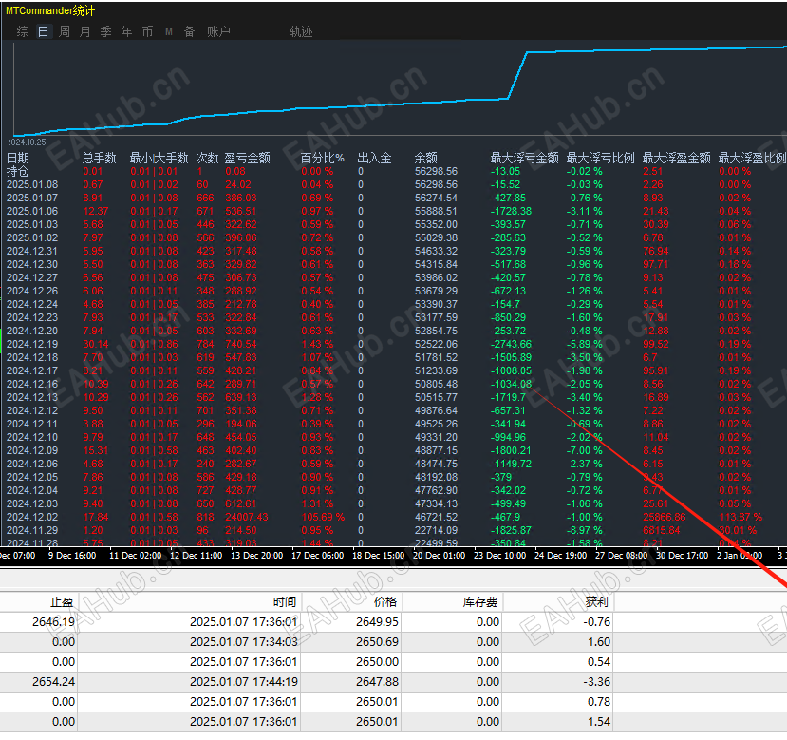Click profit amount 24007.43
Image resolution: width=787 pixels, height=740 pixels.
pos(247,517)
